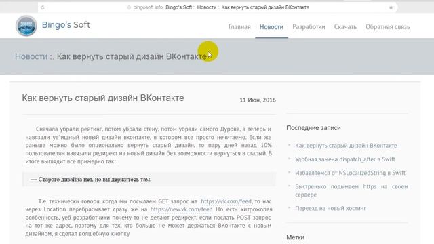Open the Новости menu tab
Viewport: 434px width, 244px height.
(x=271, y=27)
